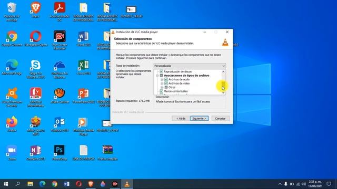Open the volume control in the tray

click(304, 184)
